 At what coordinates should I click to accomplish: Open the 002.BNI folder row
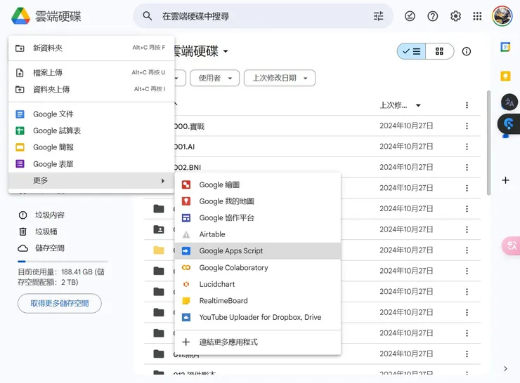coord(327,167)
